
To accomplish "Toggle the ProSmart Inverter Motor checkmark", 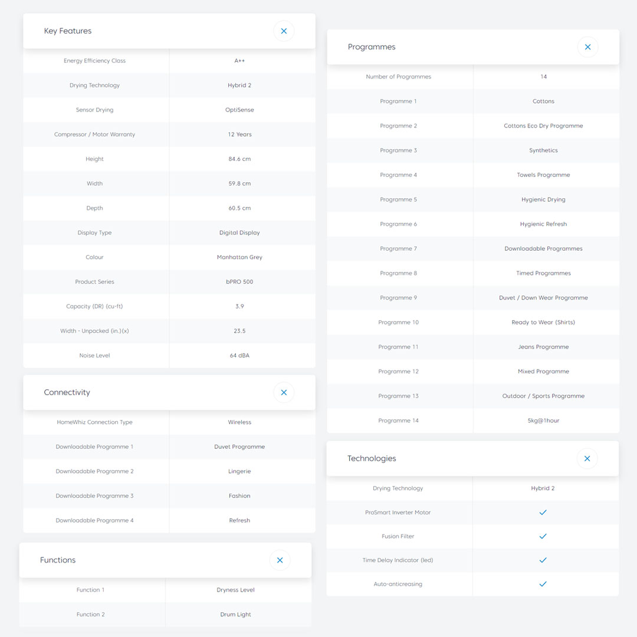I will 543,513.
